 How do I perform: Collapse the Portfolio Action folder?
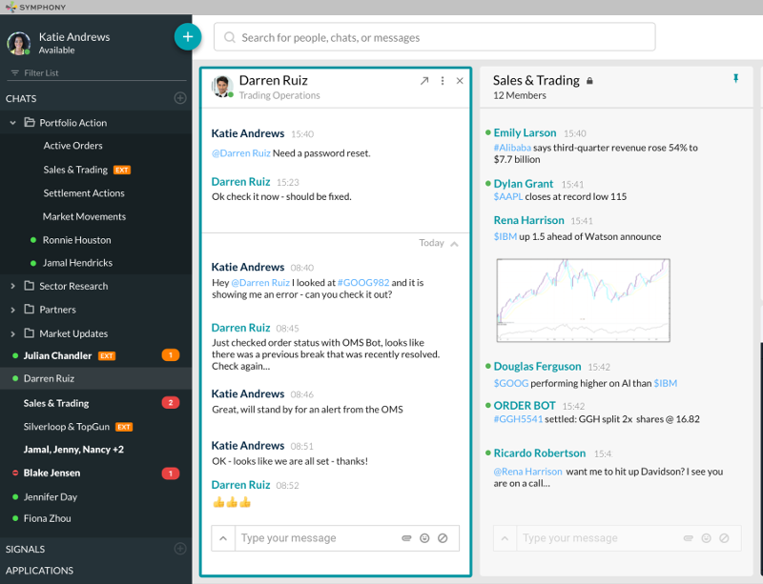13,123
